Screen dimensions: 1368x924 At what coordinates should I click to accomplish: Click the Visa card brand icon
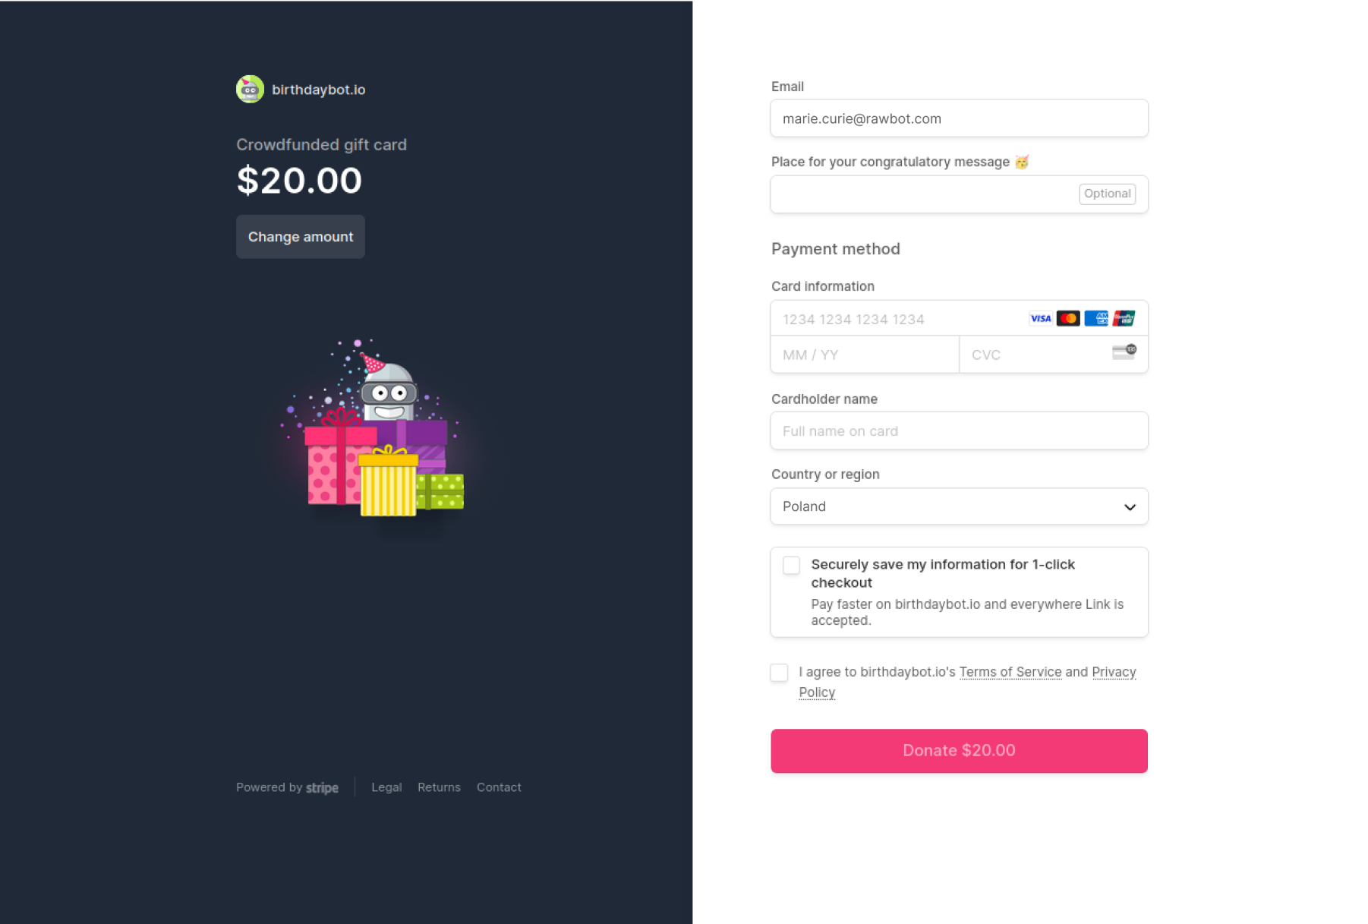point(1040,318)
